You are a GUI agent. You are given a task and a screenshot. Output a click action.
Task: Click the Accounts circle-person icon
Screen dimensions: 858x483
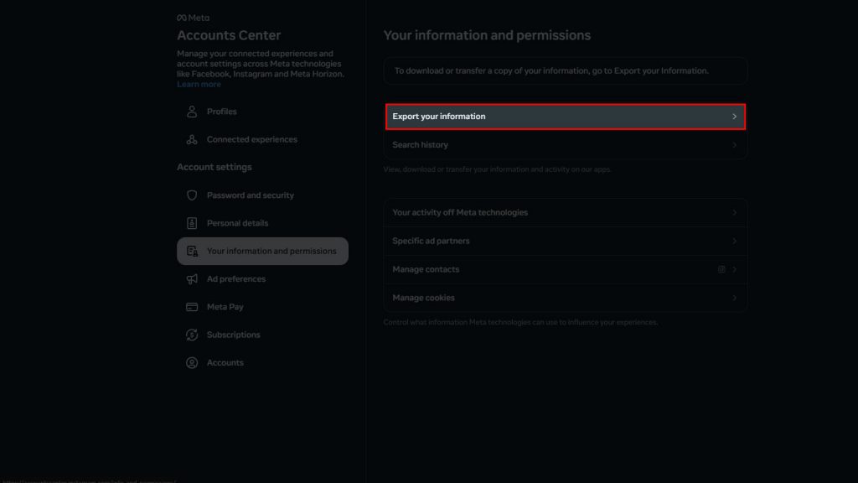(x=192, y=363)
